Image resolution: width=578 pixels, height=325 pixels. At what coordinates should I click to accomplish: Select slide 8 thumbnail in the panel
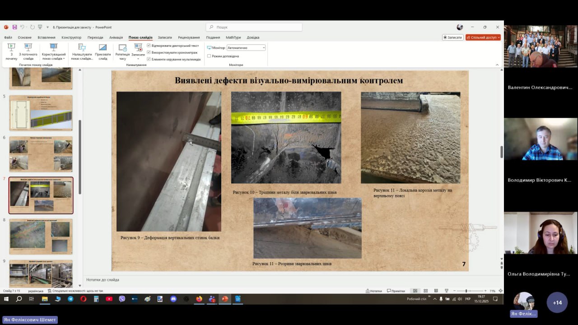(41, 236)
